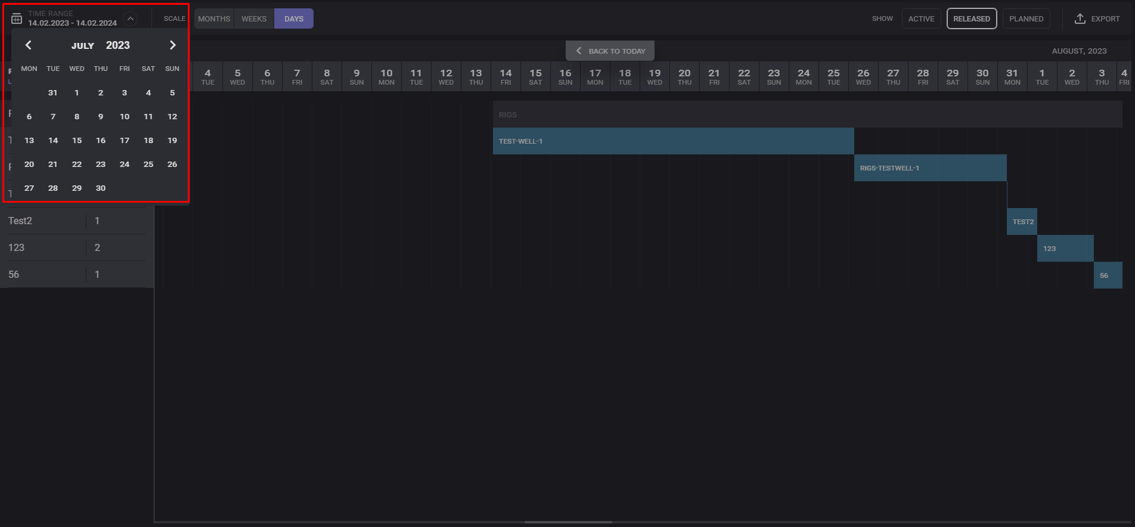Switch scale to Months
This screenshot has height=527, width=1135.
(x=214, y=18)
